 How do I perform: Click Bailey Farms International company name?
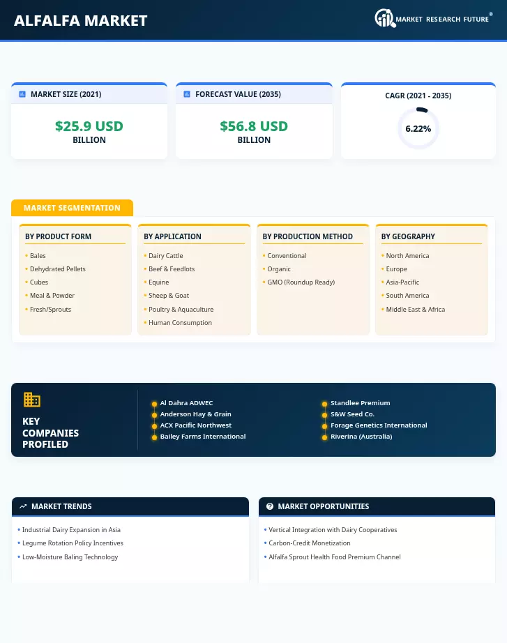click(203, 437)
